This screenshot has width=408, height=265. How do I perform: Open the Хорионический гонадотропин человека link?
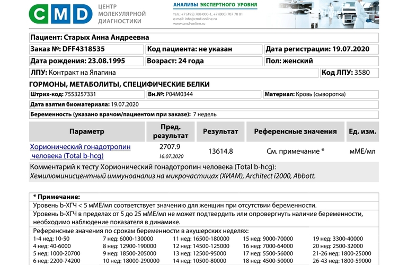click(80, 151)
